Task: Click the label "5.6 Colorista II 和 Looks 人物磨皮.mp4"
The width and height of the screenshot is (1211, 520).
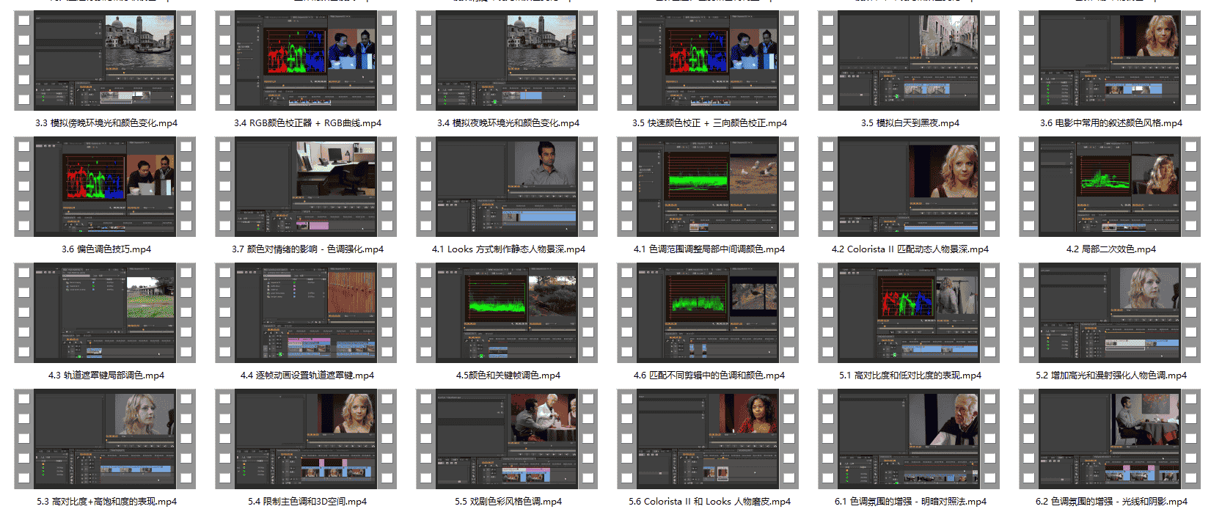Action: [x=709, y=502]
